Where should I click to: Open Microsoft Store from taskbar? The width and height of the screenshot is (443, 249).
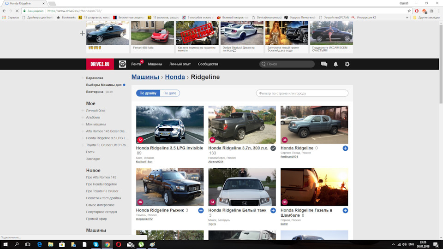coord(62,244)
